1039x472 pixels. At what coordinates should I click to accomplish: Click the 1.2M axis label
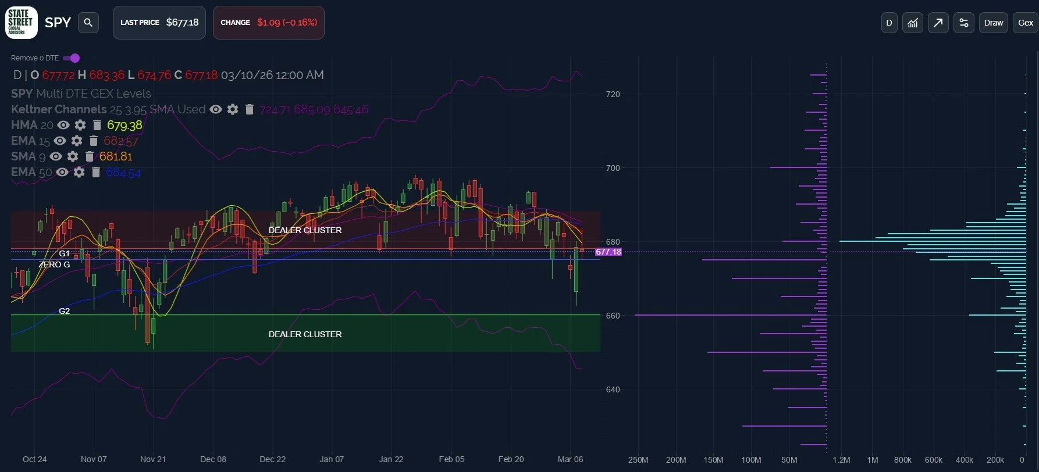841,460
